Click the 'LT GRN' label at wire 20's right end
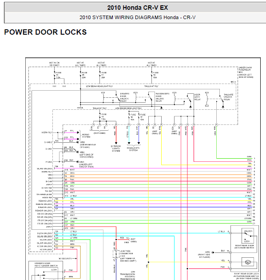266x280 pixels. click(x=248, y=218)
